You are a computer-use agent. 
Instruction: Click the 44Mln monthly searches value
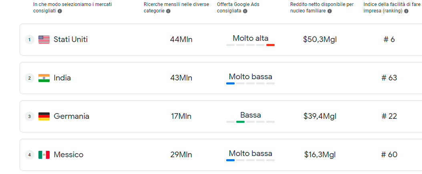pyautogui.click(x=181, y=40)
